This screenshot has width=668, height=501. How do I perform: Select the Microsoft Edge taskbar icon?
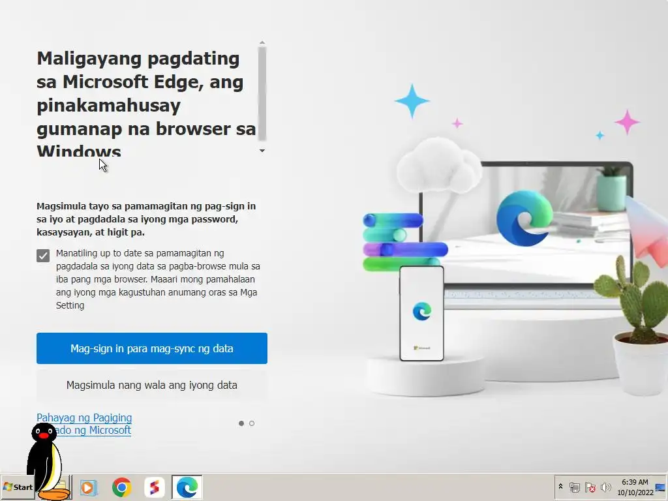pos(187,487)
